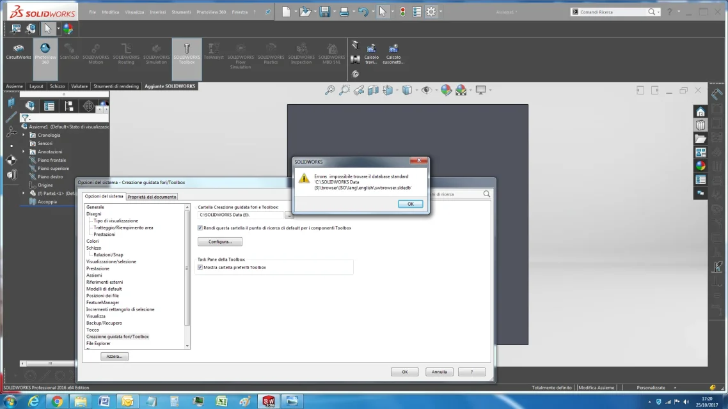Open the File menu
This screenshot has height=409, width=728.
coord(92,12)
